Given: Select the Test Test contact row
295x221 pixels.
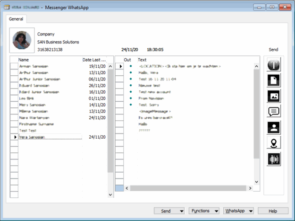Looking at the screenshot, I should 58,130.
